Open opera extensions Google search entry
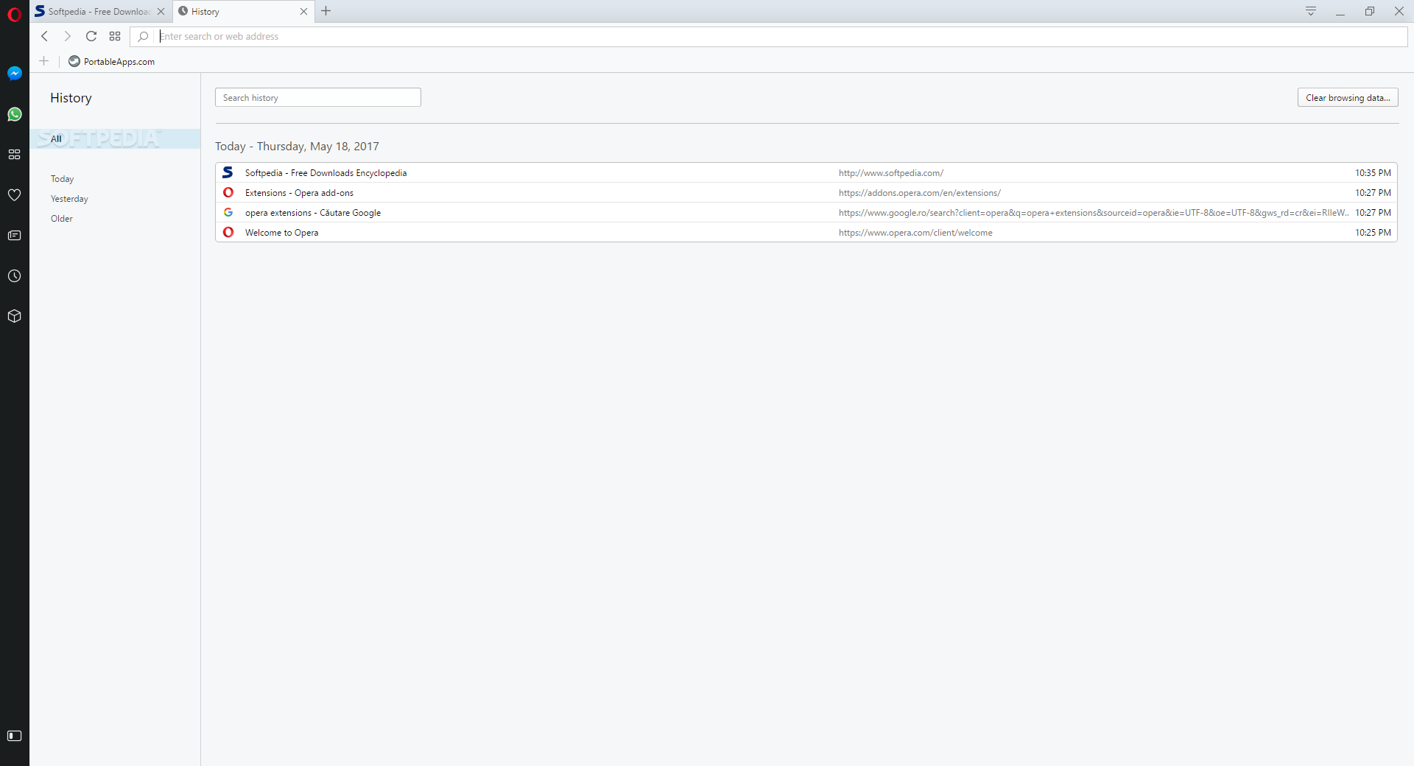Screen dimensions: 1414x766 313,213
